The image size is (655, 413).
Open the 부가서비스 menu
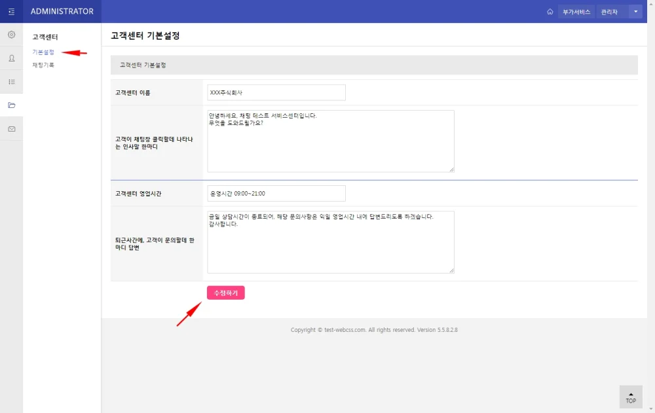pyautogui.click(x=576, y=12)
